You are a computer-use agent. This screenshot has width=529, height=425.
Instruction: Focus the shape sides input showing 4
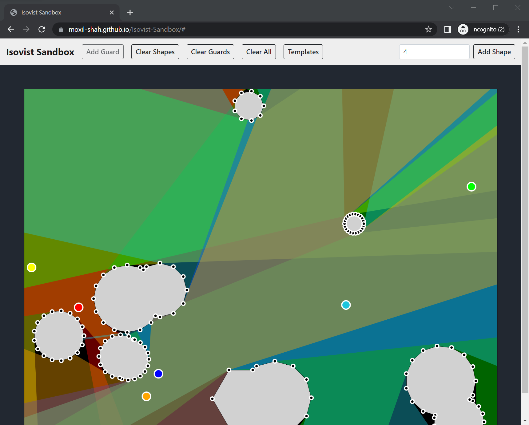tap(434, 52)
